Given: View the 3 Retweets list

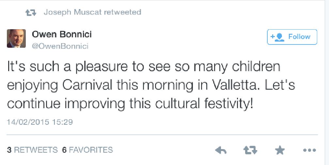Looking at the screenshot, I should pos(32,150).
